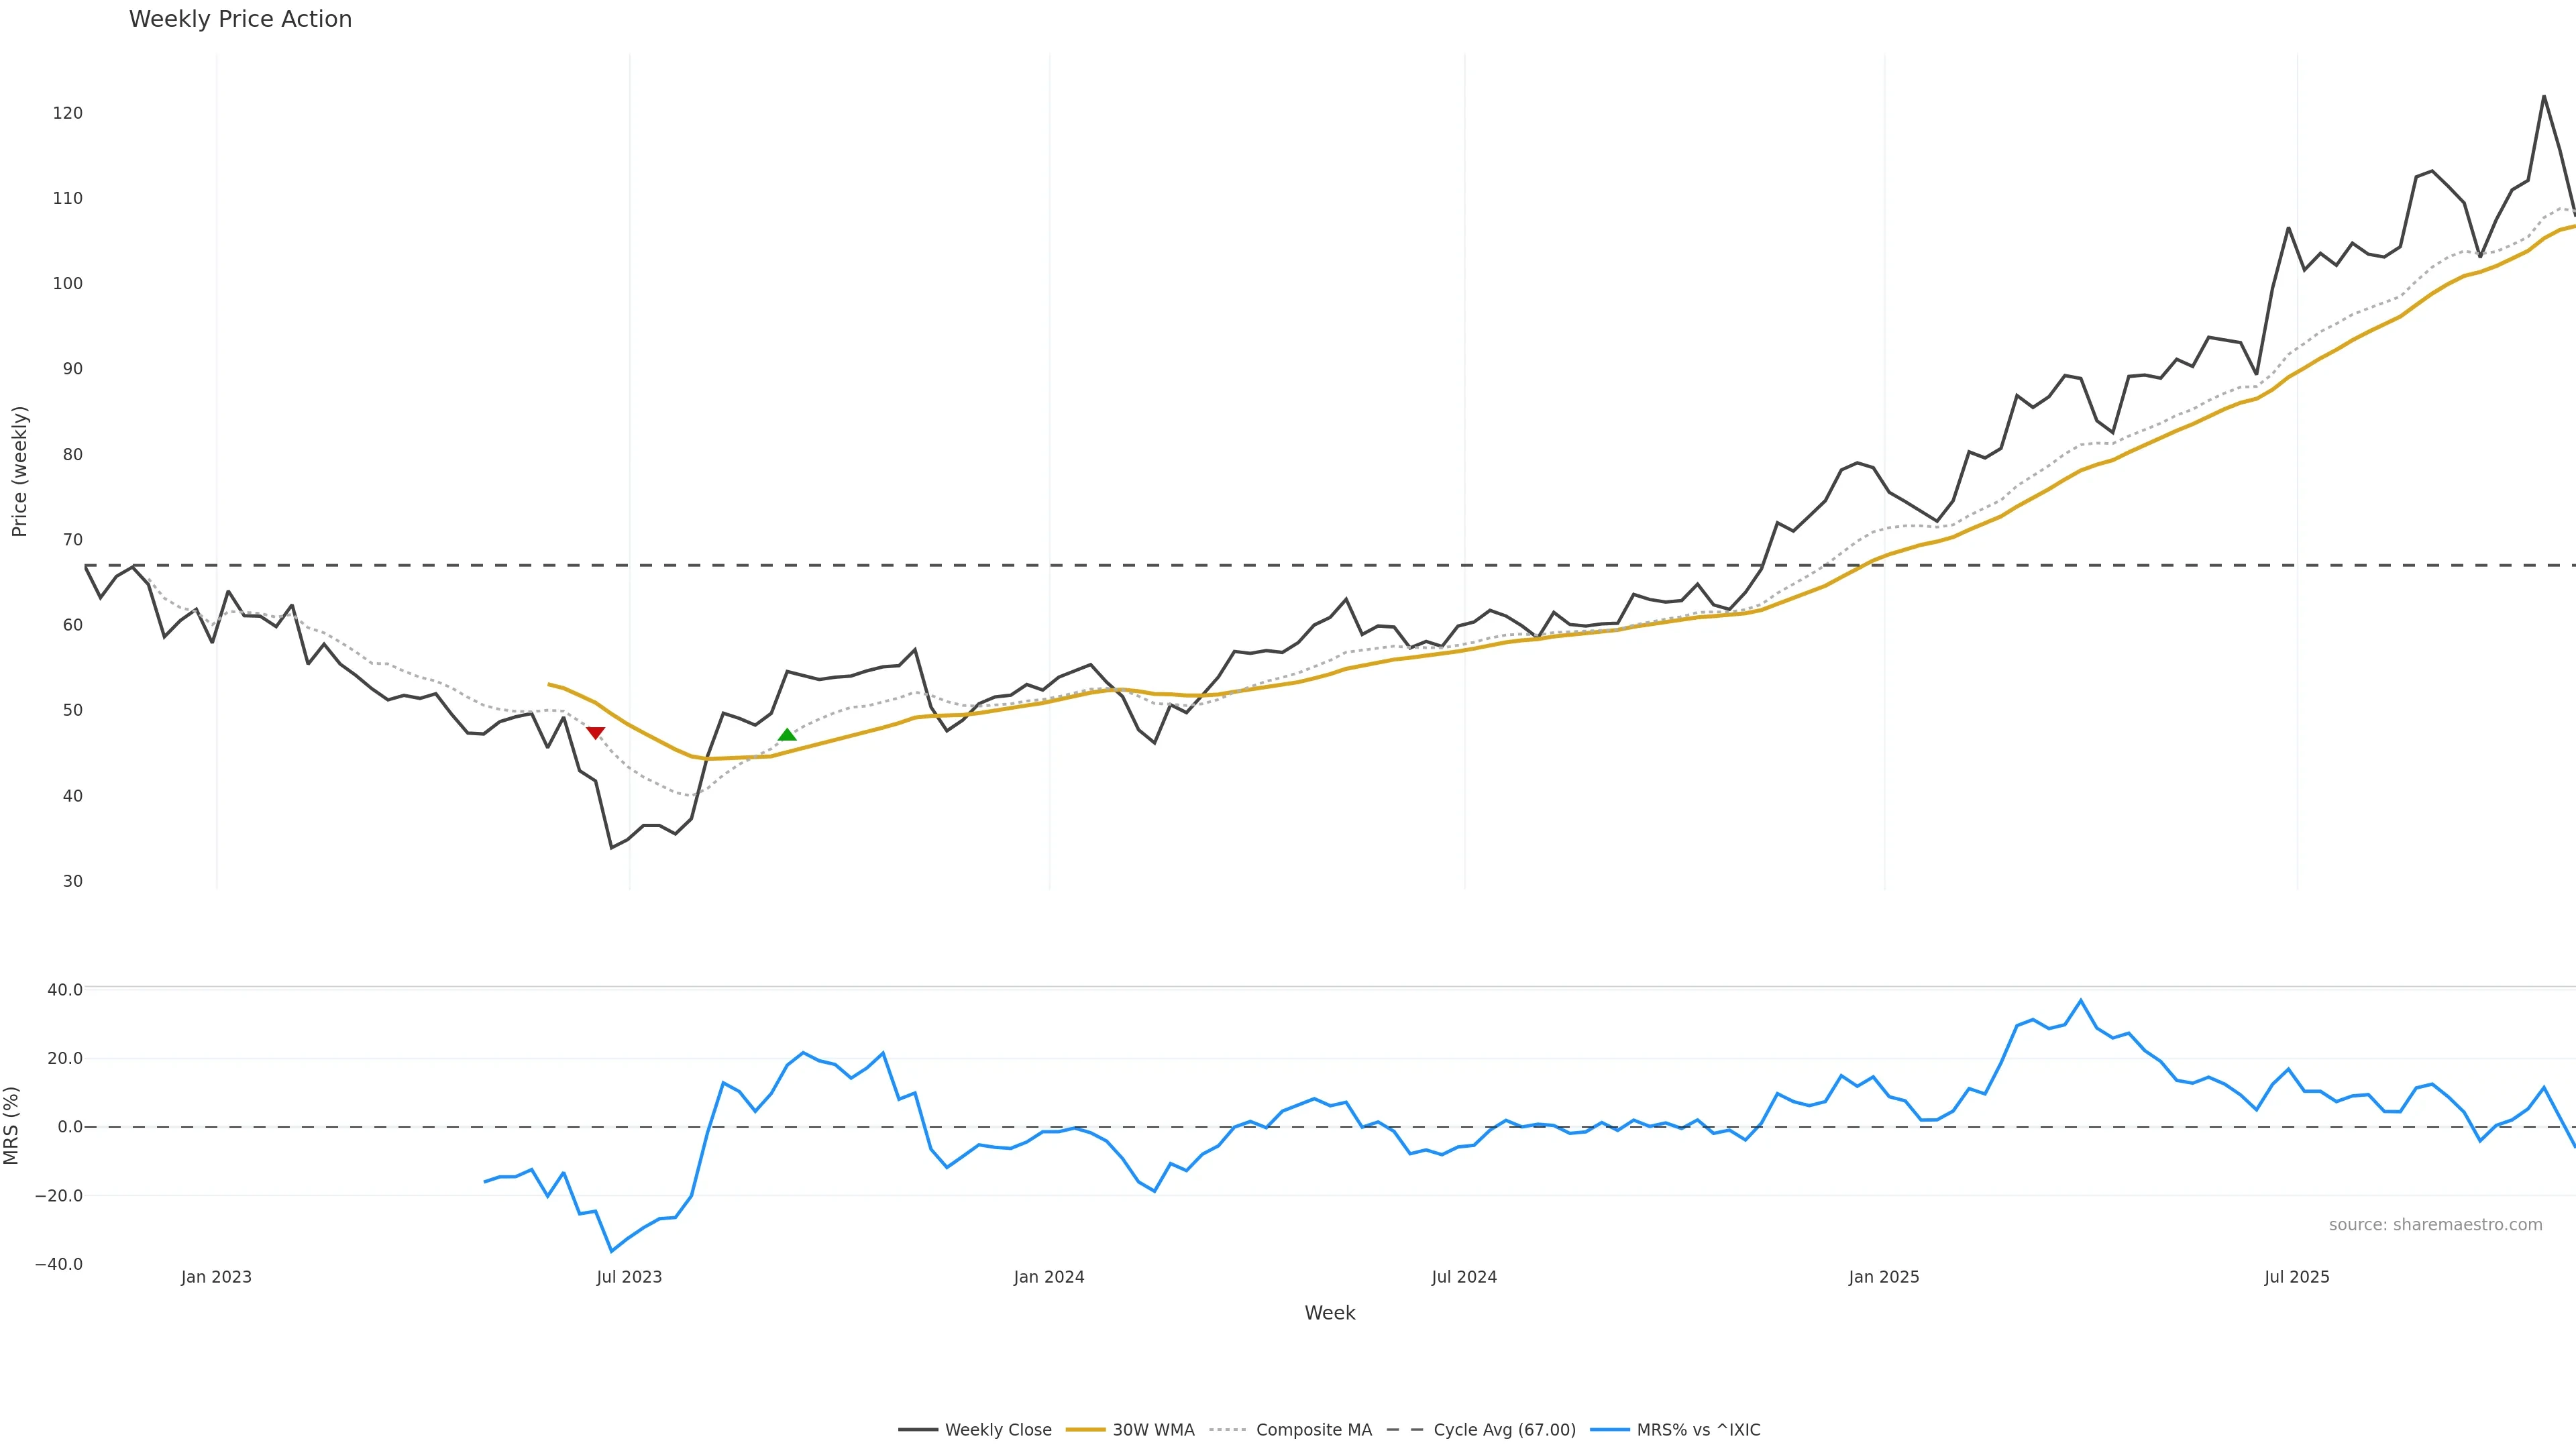Hide the 30W WMA series via legend text
The width and height of the screenshot is (2576, 1449).
pos(1153,1430)
